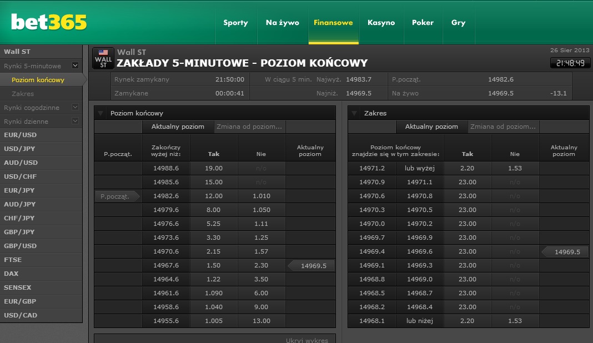Open the Sporty tab
The width and height of the screenshot is (593, 343).
235,23
